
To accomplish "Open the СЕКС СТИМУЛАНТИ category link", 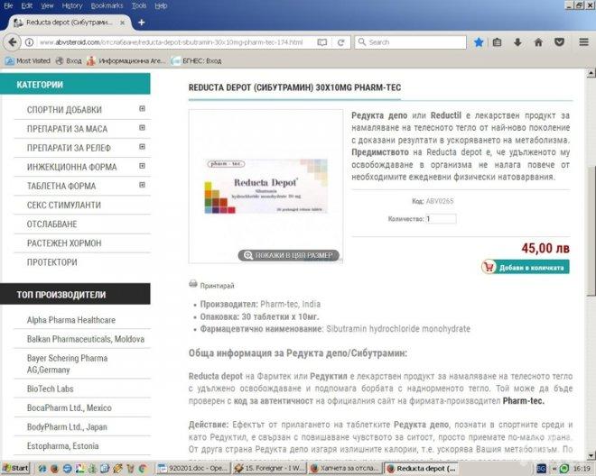I will point(64,206).
